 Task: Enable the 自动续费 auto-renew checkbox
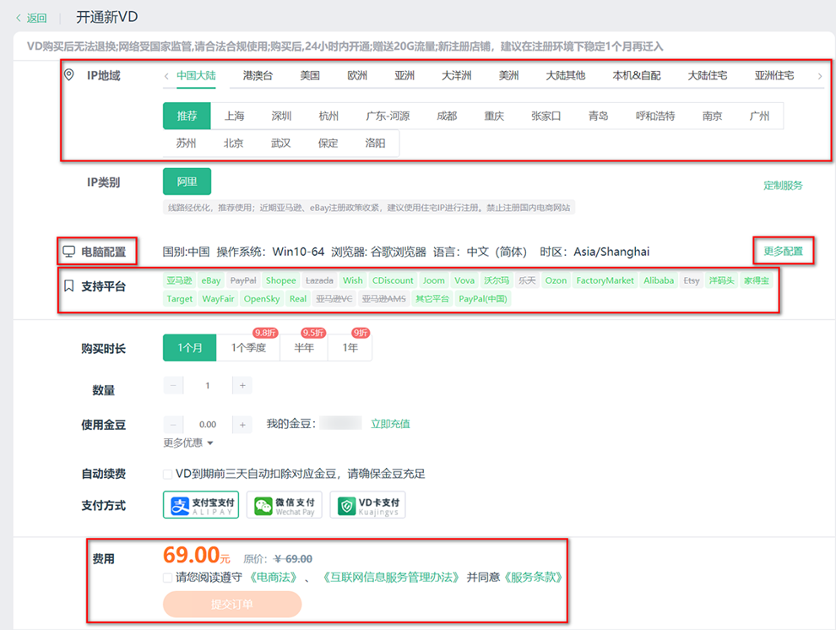pos(167,474)
